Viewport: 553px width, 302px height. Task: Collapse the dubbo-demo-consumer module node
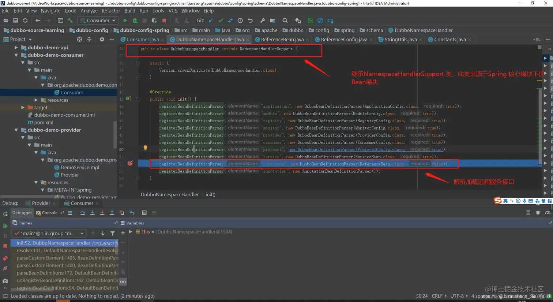pos(16,55)
